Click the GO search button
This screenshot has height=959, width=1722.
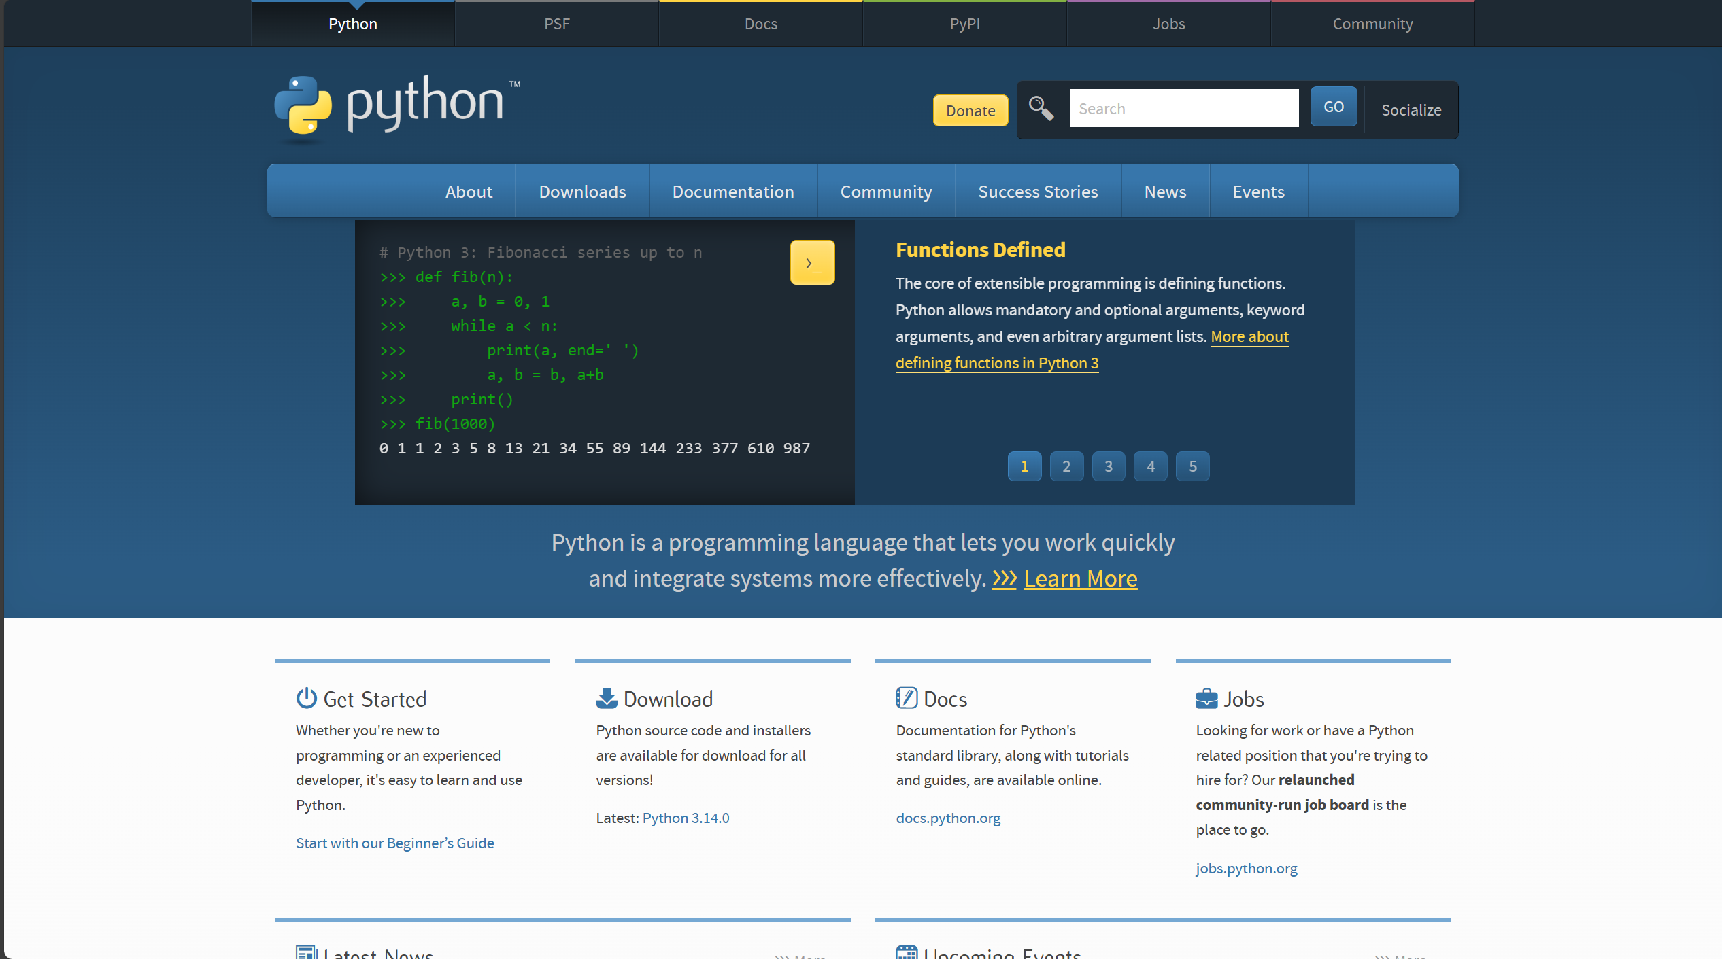pos(1332,106)
